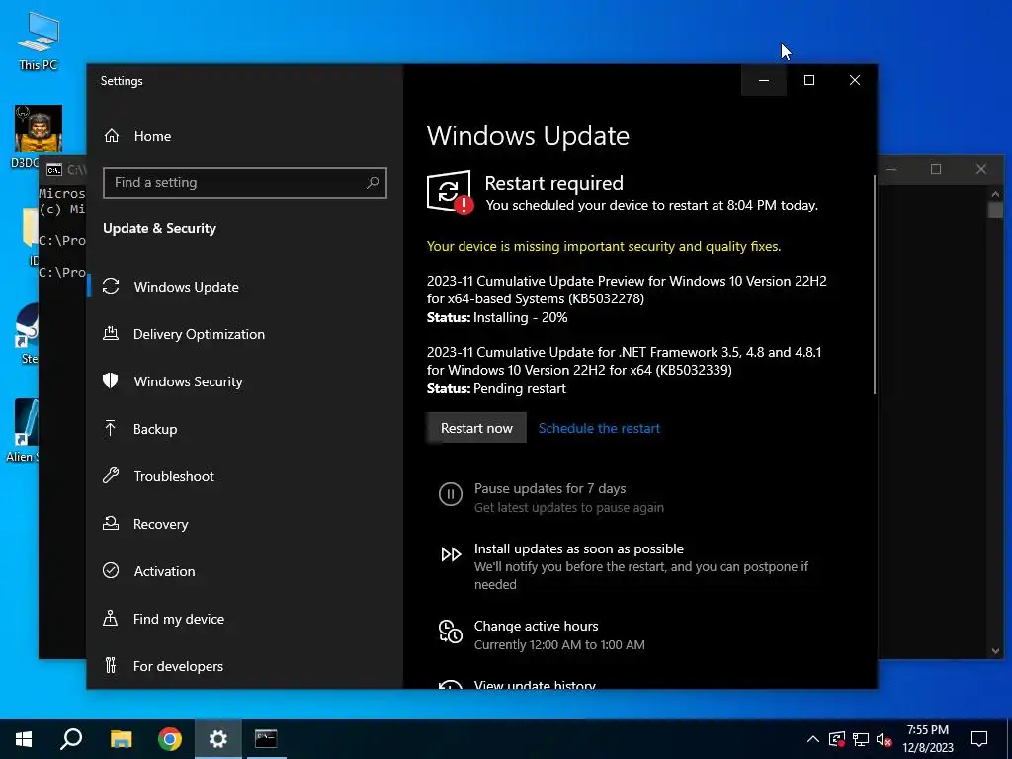Click the Command Prompt window scroll down arrow
The height and width of the screenshot is (759, 1012).
point(995,651)
